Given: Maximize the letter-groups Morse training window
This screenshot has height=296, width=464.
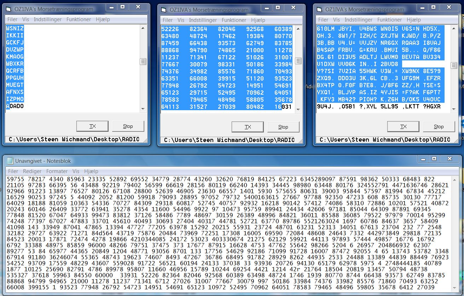Looking at the screenshot, I should [122, 7].
